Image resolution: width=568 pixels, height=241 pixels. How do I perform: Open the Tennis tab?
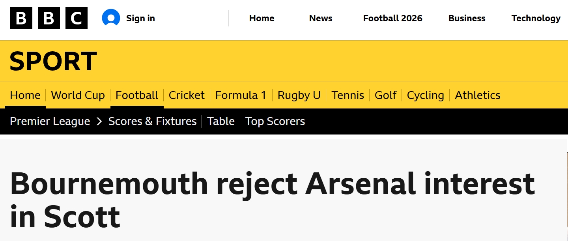coord(348,95)
